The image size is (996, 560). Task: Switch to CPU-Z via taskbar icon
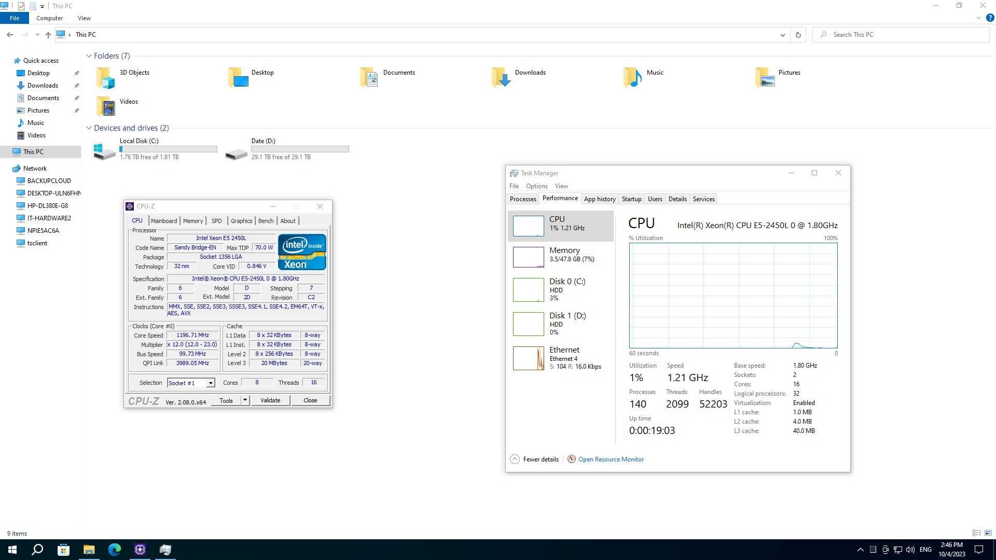(140, 550)
